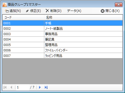This screenshot has width=125, height=93.
Task: Select code cell 0006
Action: click(23, 50)
